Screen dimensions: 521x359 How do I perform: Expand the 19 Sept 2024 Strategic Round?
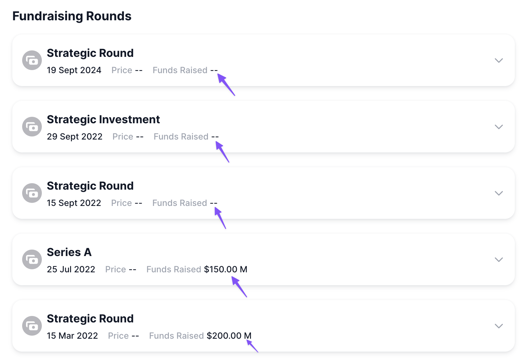[499, 60]
